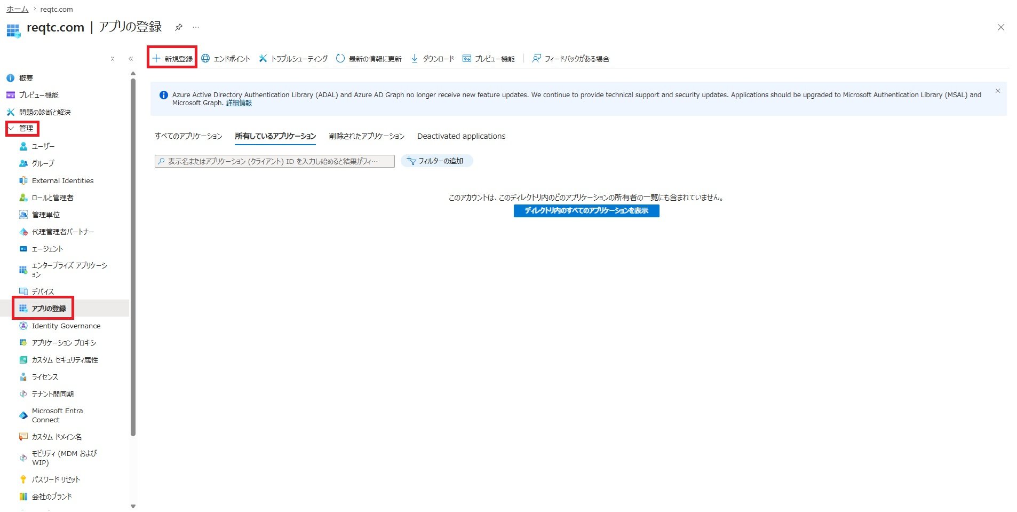Screen dimensions: 1017x512
Task: Click the ロールと管理者 icon
Action: (23, 198)
